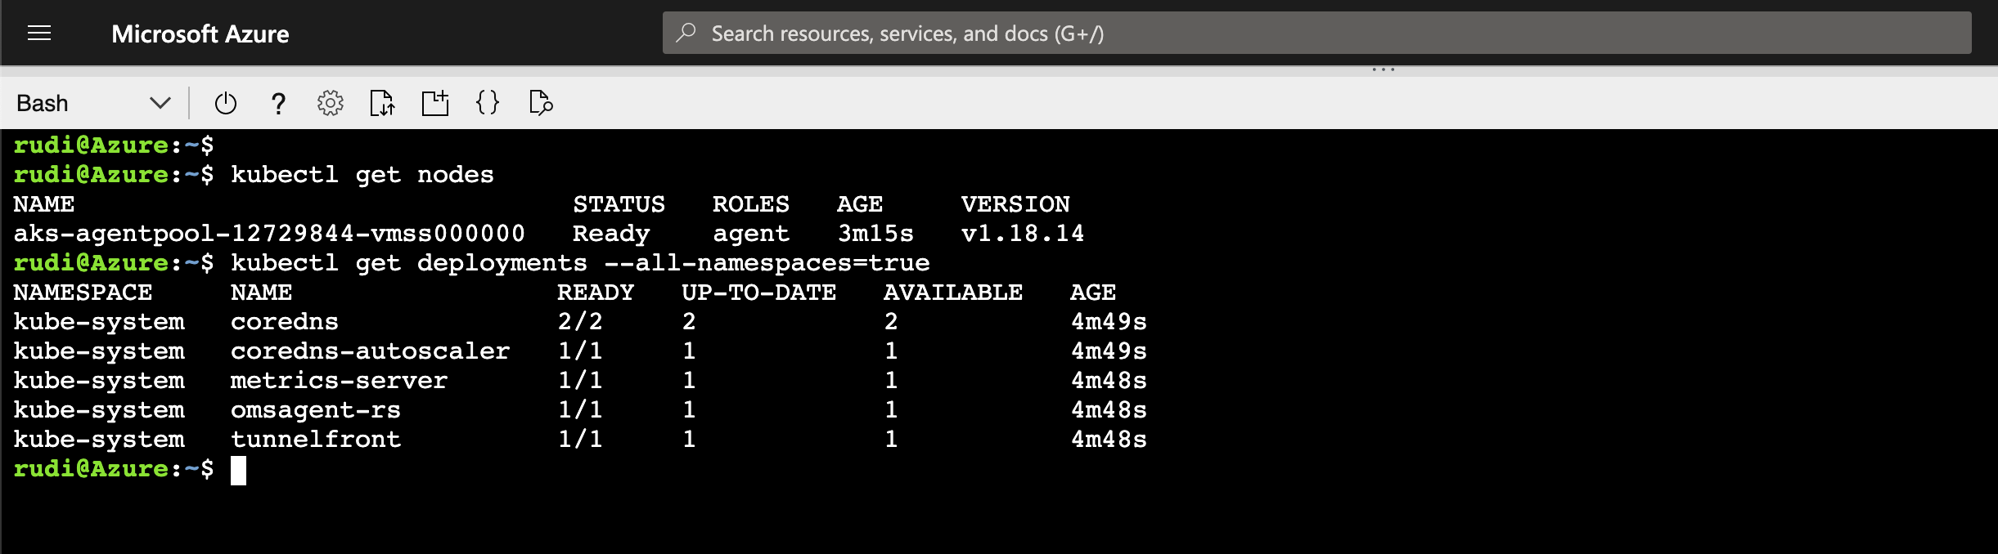Restart Cloud Shell with the power icon

(225, 103)
